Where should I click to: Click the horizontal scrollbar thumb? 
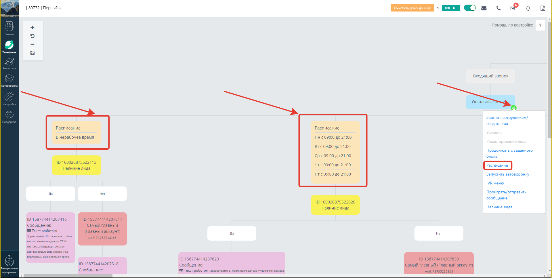(x=68, y=276)
